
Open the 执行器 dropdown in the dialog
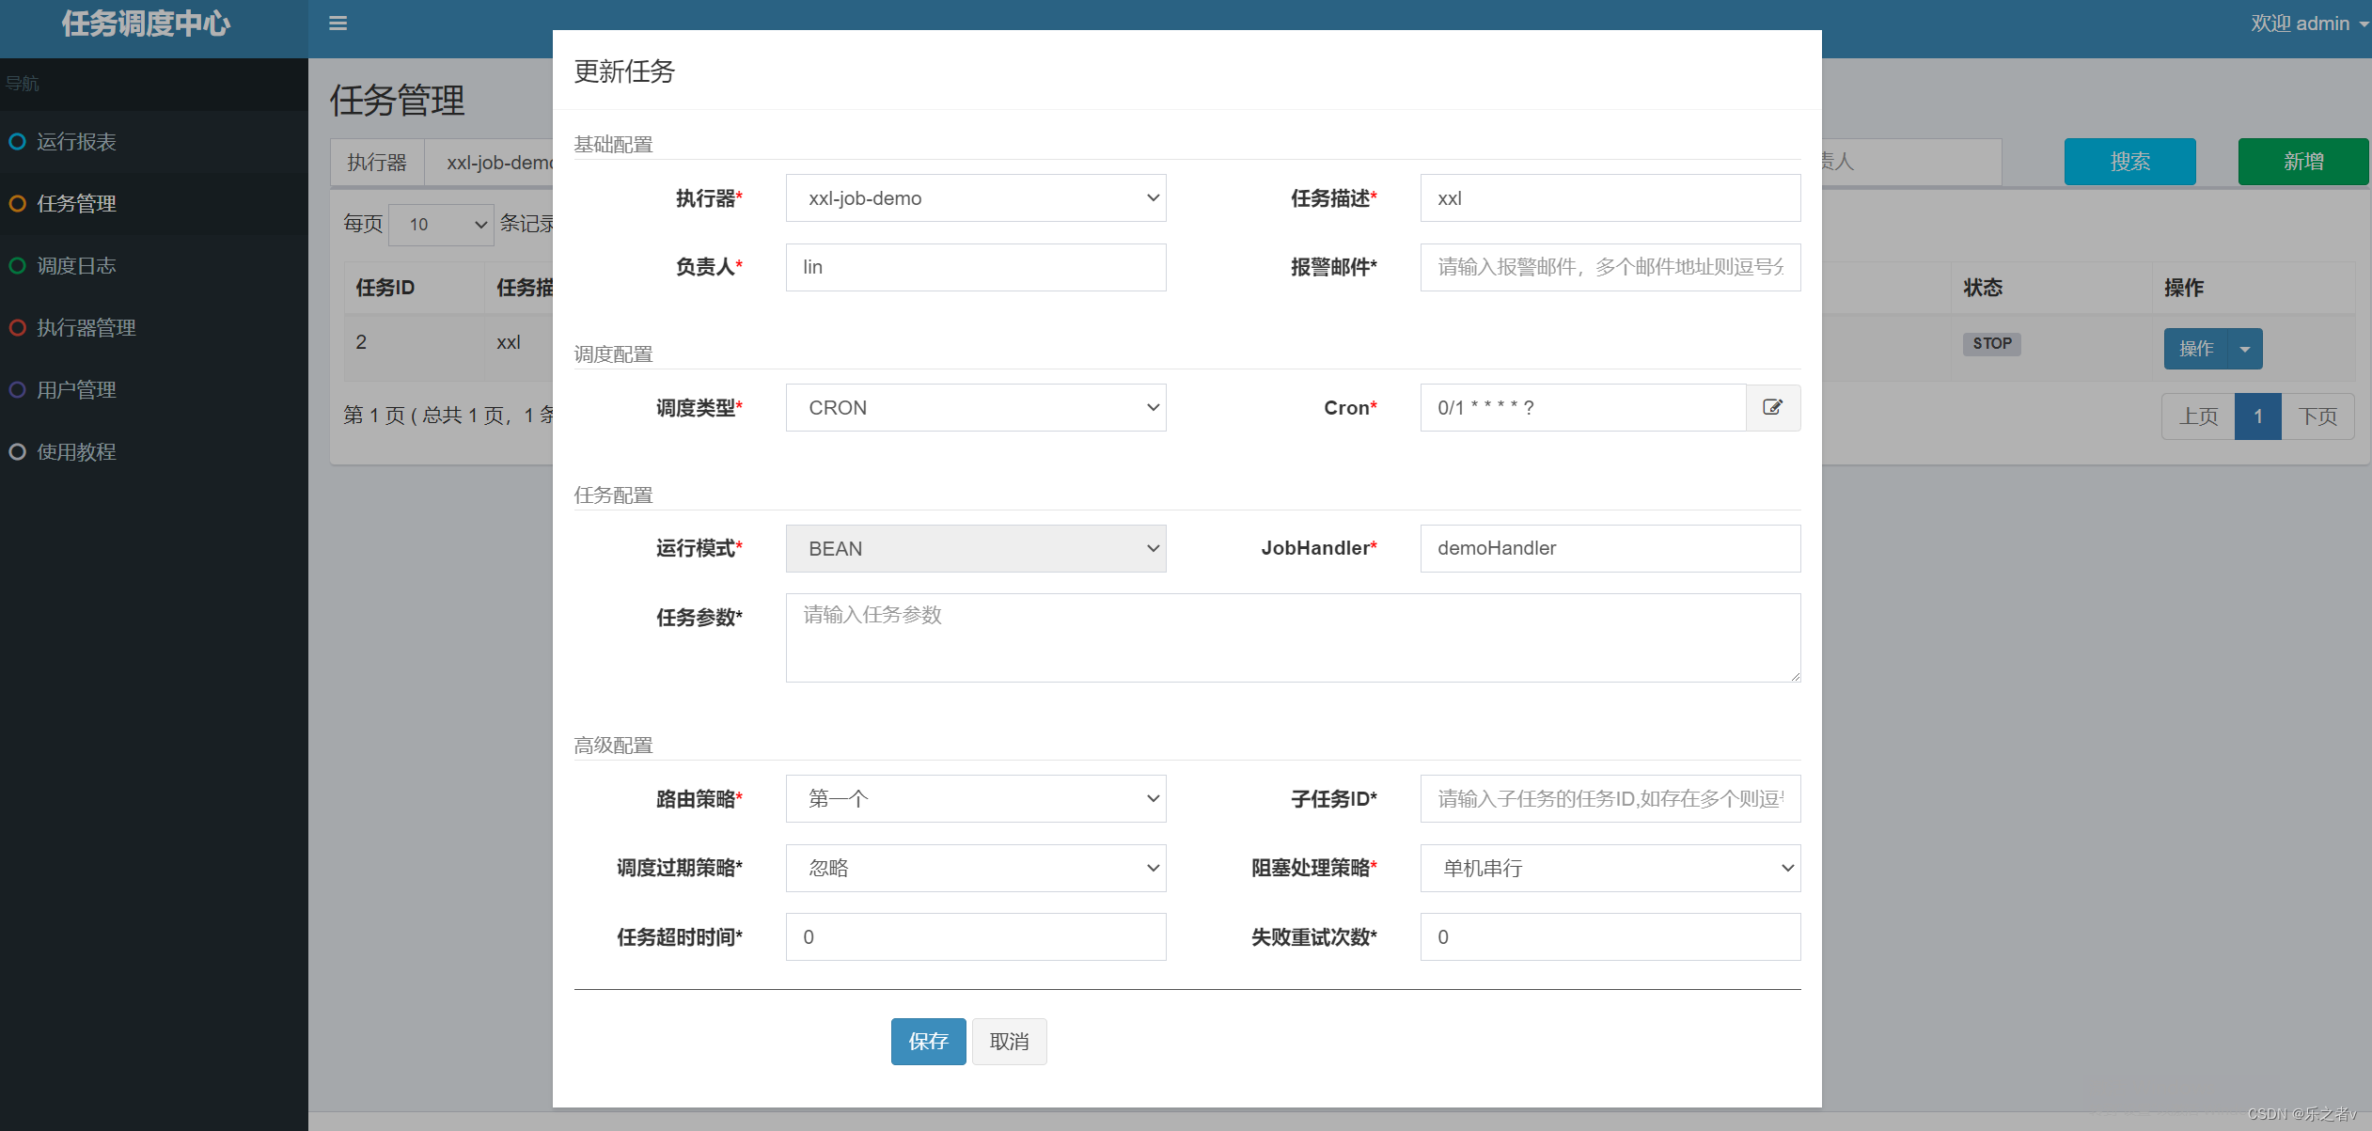coord(976,197)
